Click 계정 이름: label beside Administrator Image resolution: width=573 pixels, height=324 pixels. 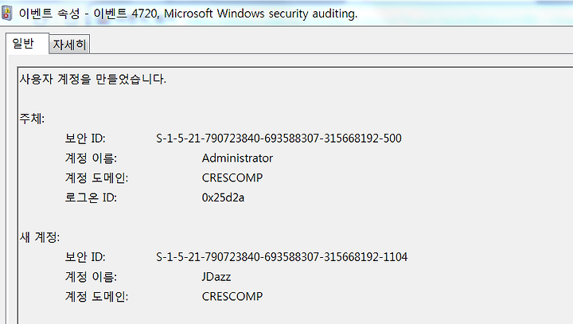click(91, 158)
